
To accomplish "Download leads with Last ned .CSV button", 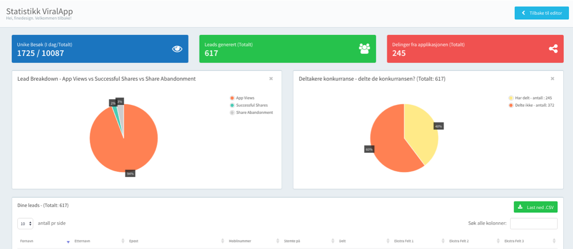I will point(535,207).
